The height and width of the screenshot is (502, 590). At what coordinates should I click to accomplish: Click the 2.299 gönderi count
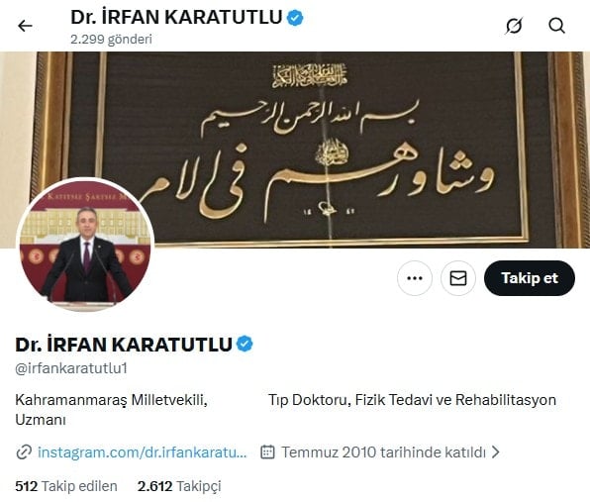point(112,40)
